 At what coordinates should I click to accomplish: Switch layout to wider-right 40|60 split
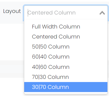pos(66,67)
